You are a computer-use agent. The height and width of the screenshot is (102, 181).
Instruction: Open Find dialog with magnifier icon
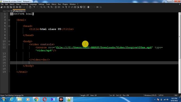click(x=41, y=7)
